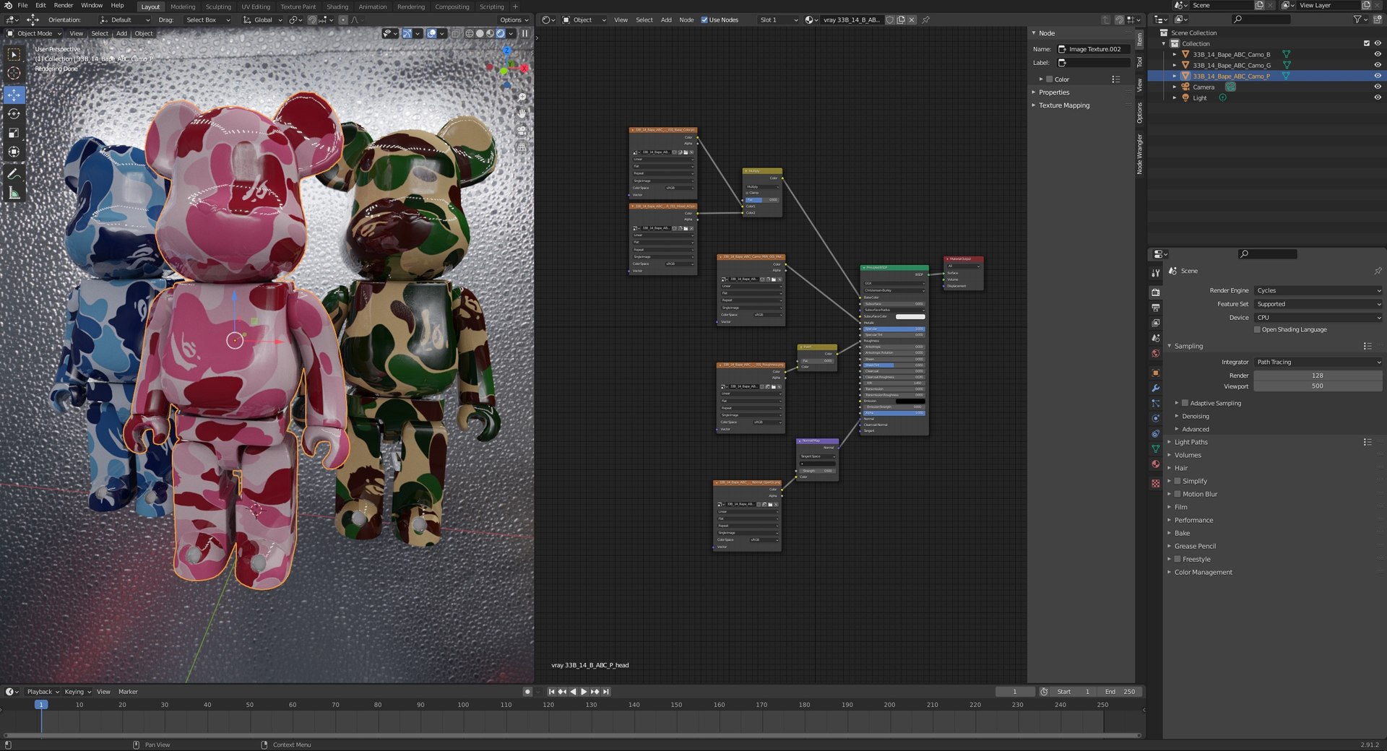The height and width of the screenshot is (751, 1387).
Task: Click the node Name field Image Texture.002
Action: pos(1094,49)
